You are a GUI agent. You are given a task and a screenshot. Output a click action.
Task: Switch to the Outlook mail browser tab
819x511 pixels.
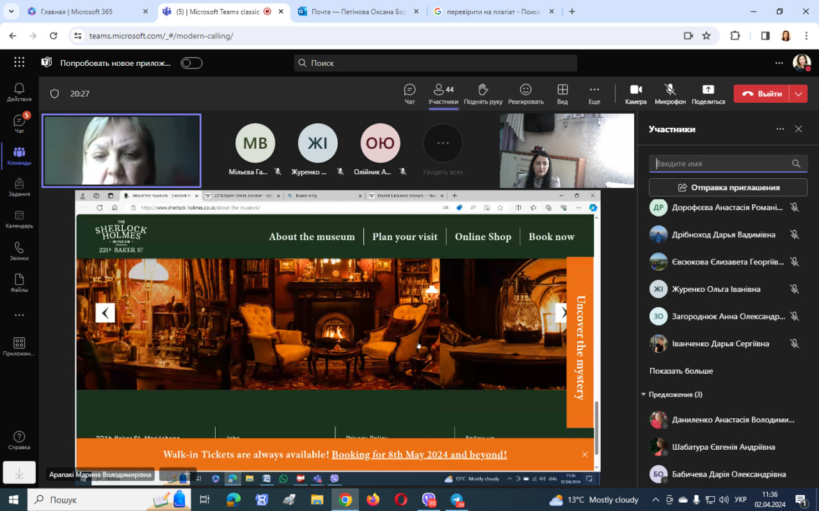tap(358, 11)
